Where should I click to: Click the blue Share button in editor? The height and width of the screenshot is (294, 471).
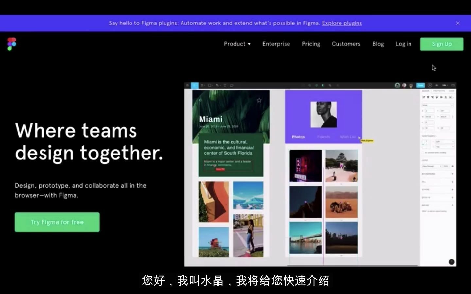pos(421,85)
